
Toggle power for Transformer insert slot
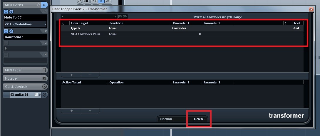click(x=6, y=31)
